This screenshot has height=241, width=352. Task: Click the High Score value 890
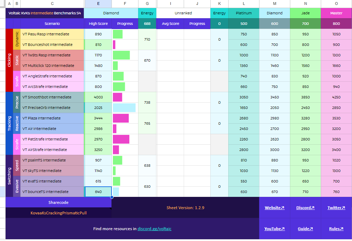98,34
